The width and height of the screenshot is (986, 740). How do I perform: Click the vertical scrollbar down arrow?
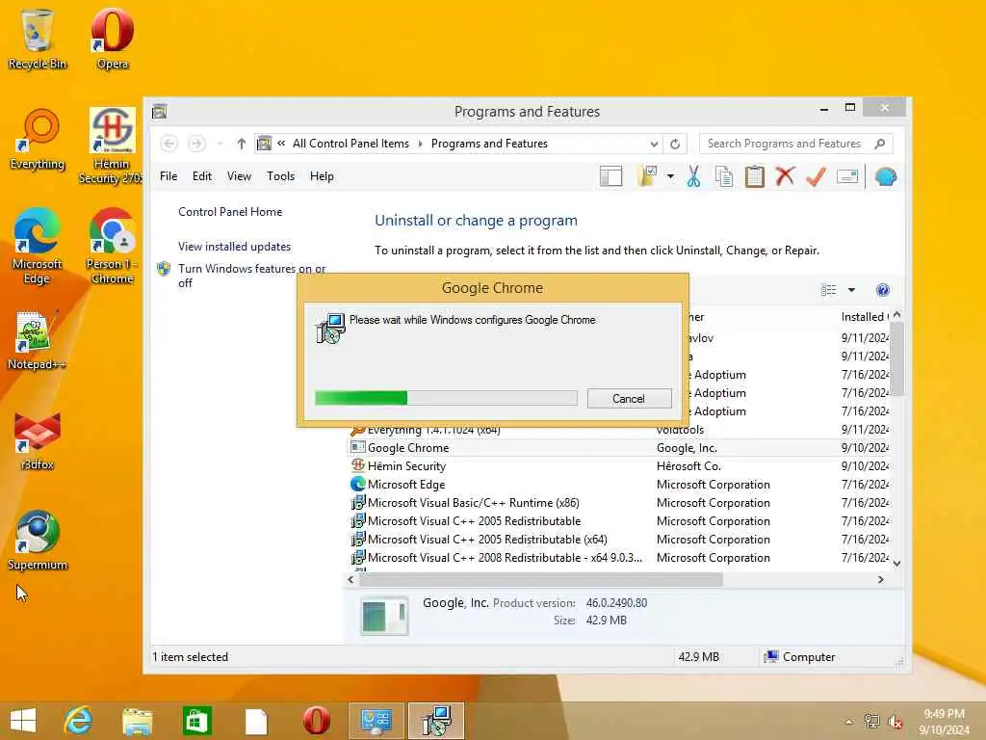[897, 563]
